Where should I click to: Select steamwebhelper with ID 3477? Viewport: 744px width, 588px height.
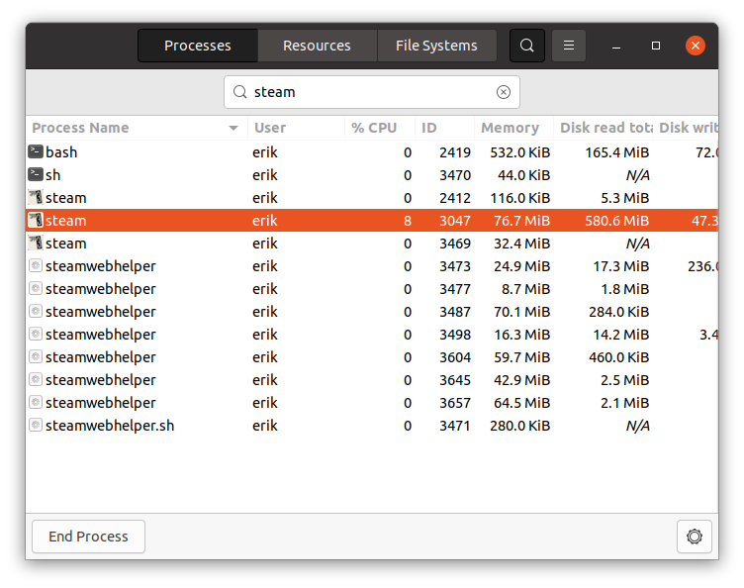101,289
